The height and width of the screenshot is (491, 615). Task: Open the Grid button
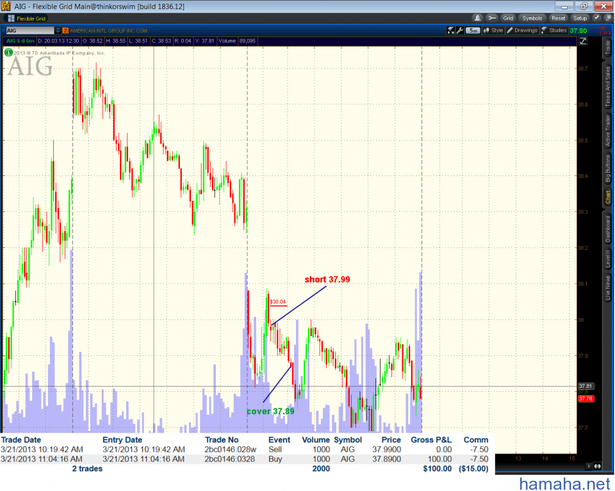click(508, 18)
